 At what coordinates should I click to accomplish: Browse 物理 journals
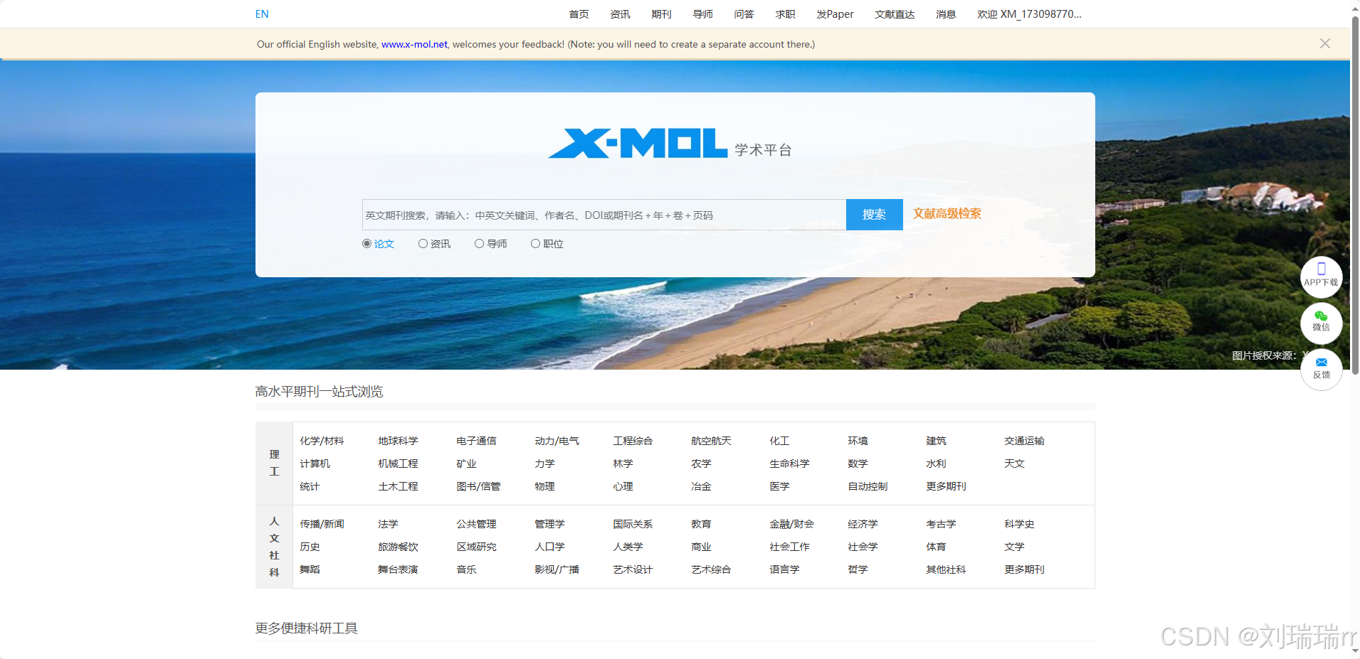tap(544, 486)
